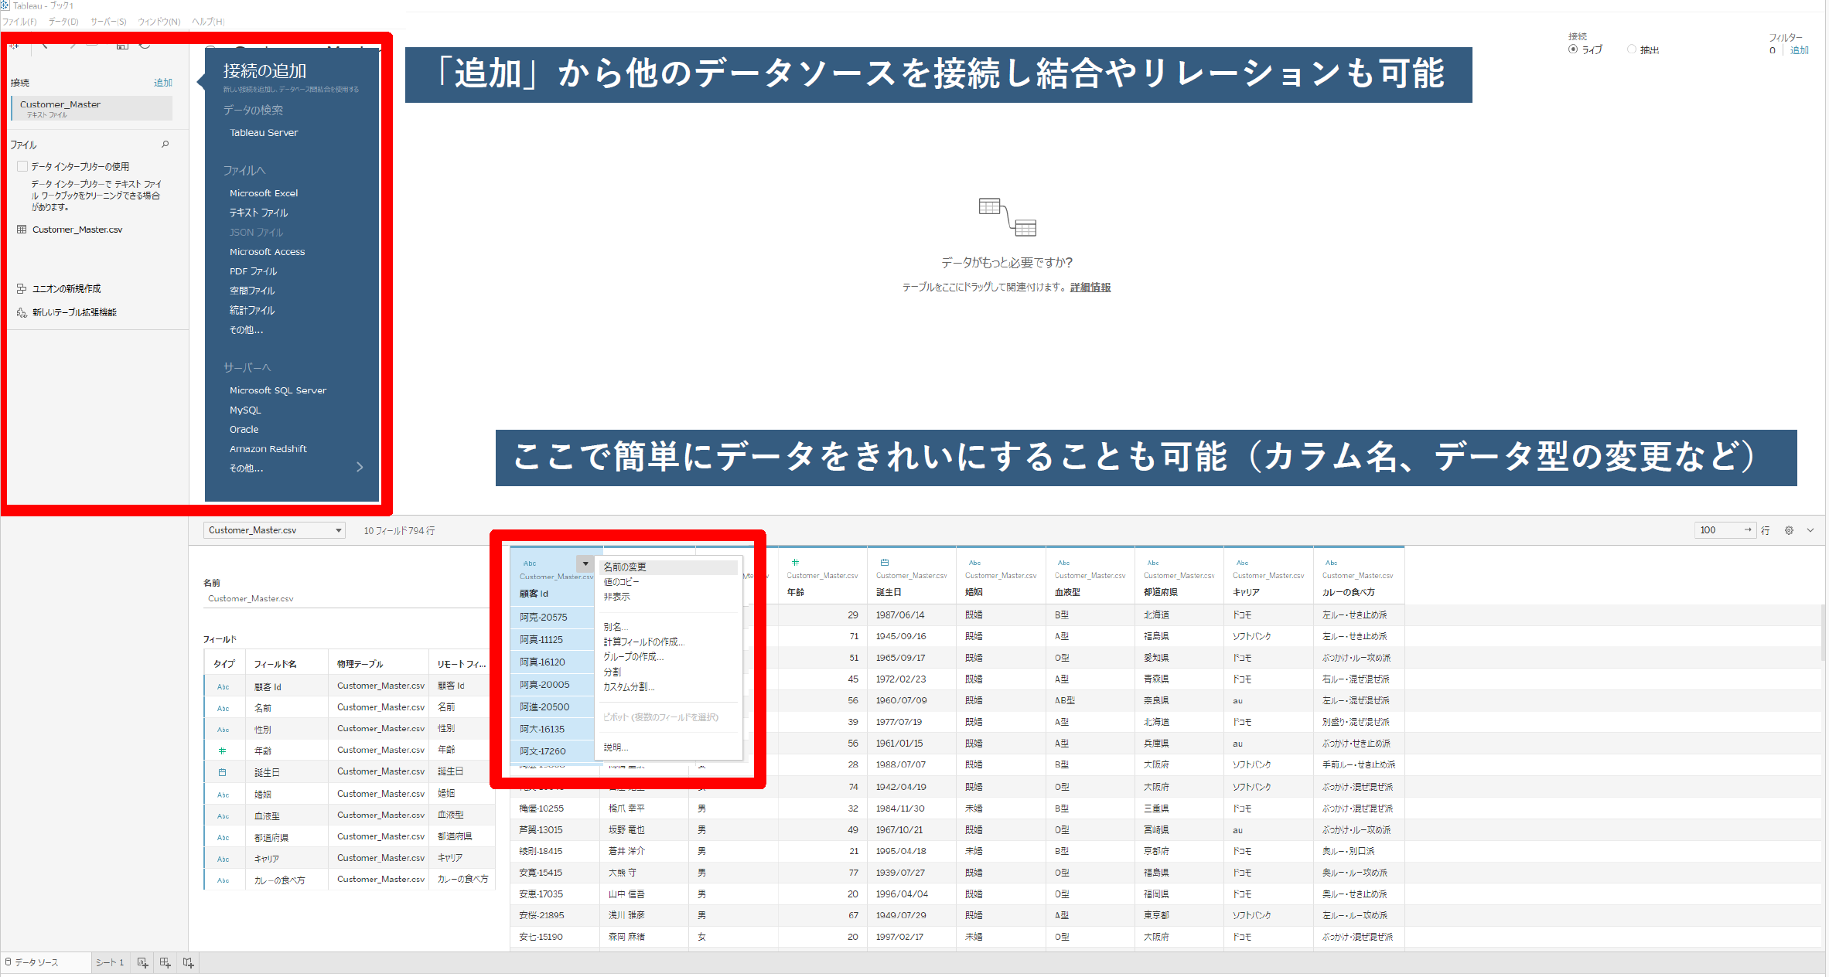Click the Abc type icon of the キャリア column
This screenshot has width=1829, height=977.
[1242, 563]
